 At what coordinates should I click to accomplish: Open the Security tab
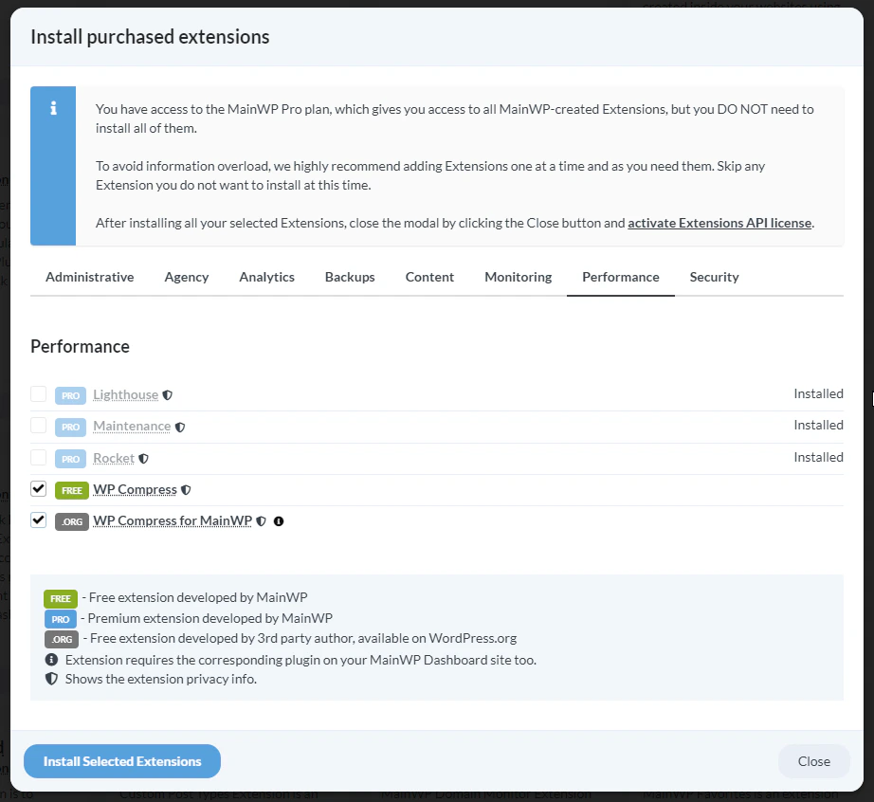click(x=714, y=277)
